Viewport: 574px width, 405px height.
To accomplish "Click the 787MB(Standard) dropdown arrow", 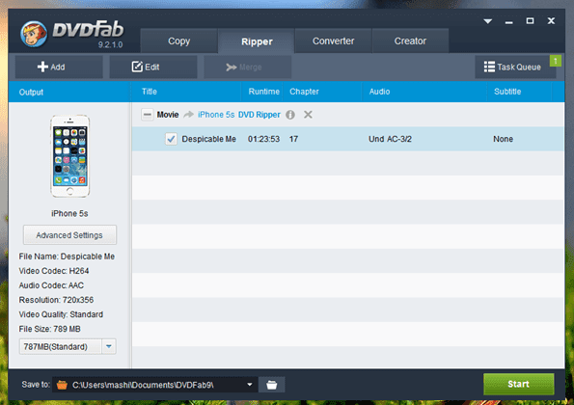I will pos(109,346).
